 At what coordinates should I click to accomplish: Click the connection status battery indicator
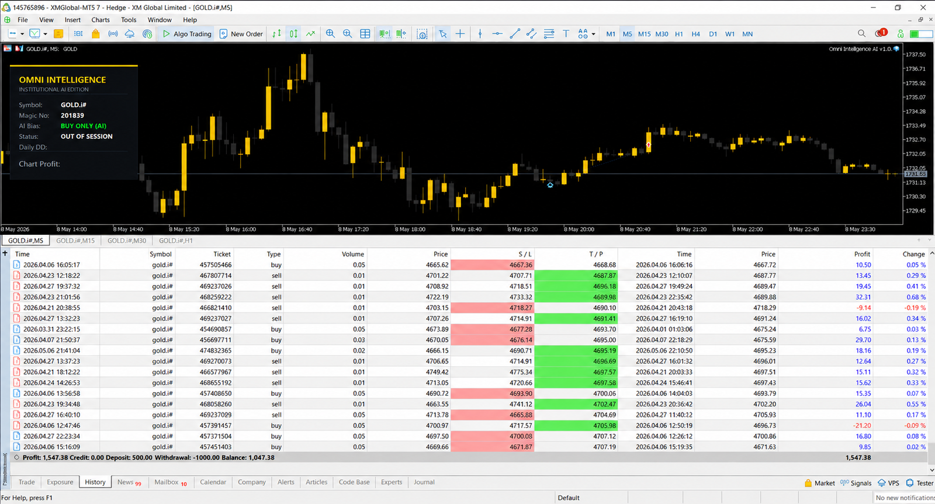pos(921,34)
